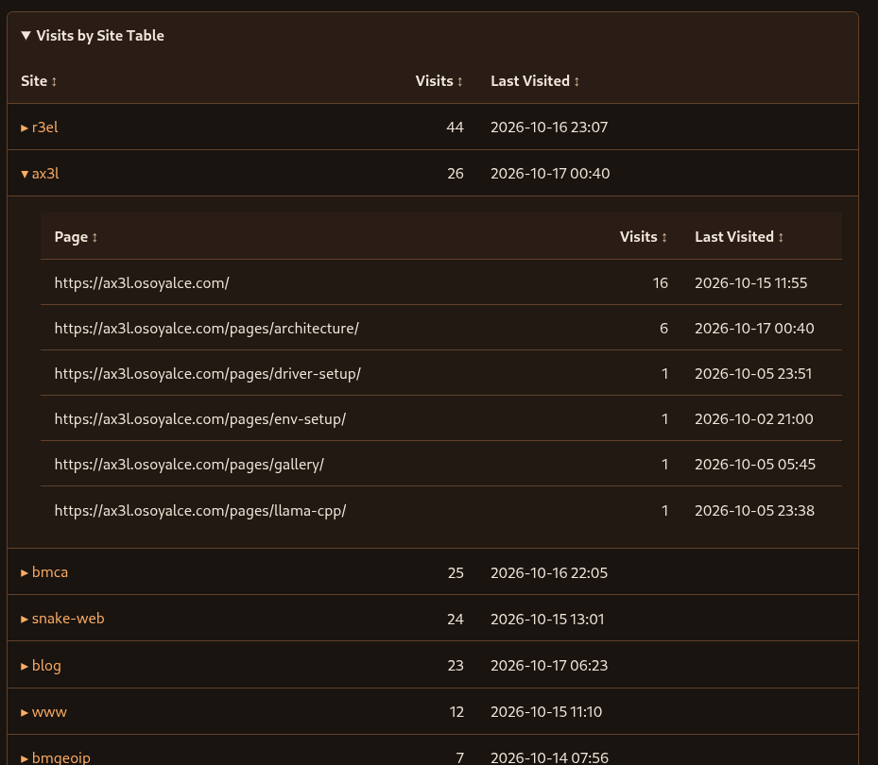Viewport: 878px width, 765px height.
Task: Select the pages/gallery/ URL row
Action: pyautogui.click(x=441, y=464)
